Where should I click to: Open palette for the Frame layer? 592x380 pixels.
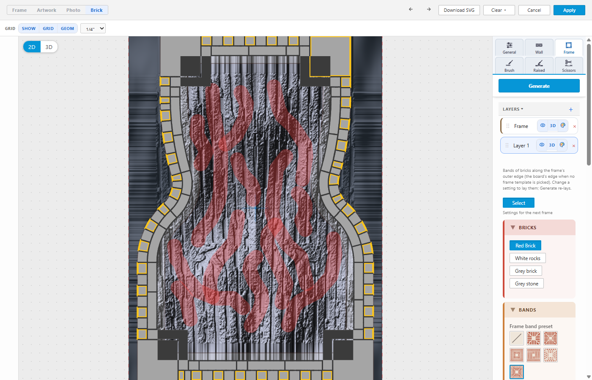(563, 125)
